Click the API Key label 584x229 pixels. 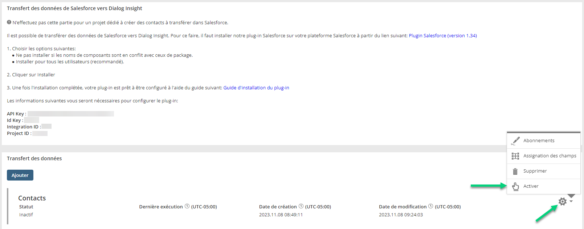(16, 114)
